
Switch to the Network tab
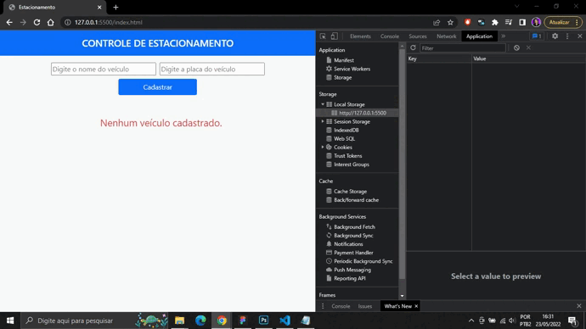(446, 36)
